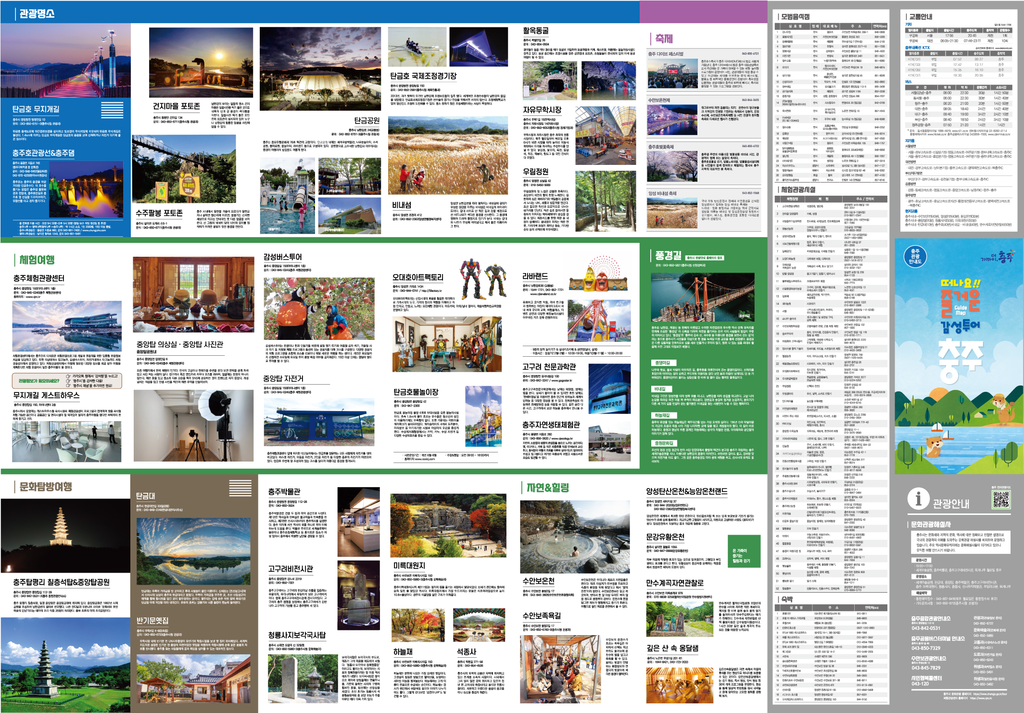Click the 043-842-0531 phone number
The image size is (1024, 713).
click(x=925, y=628)
